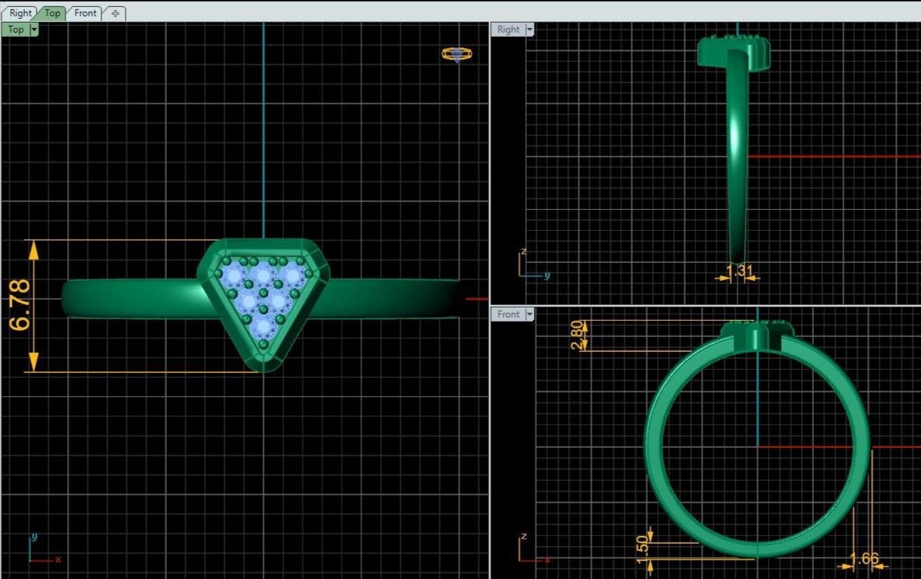Image resolution: width=921 pixels, height=579 pixels.
Task: Click the 1.50 thickness dimension text
Action: [x=643, y=547]
